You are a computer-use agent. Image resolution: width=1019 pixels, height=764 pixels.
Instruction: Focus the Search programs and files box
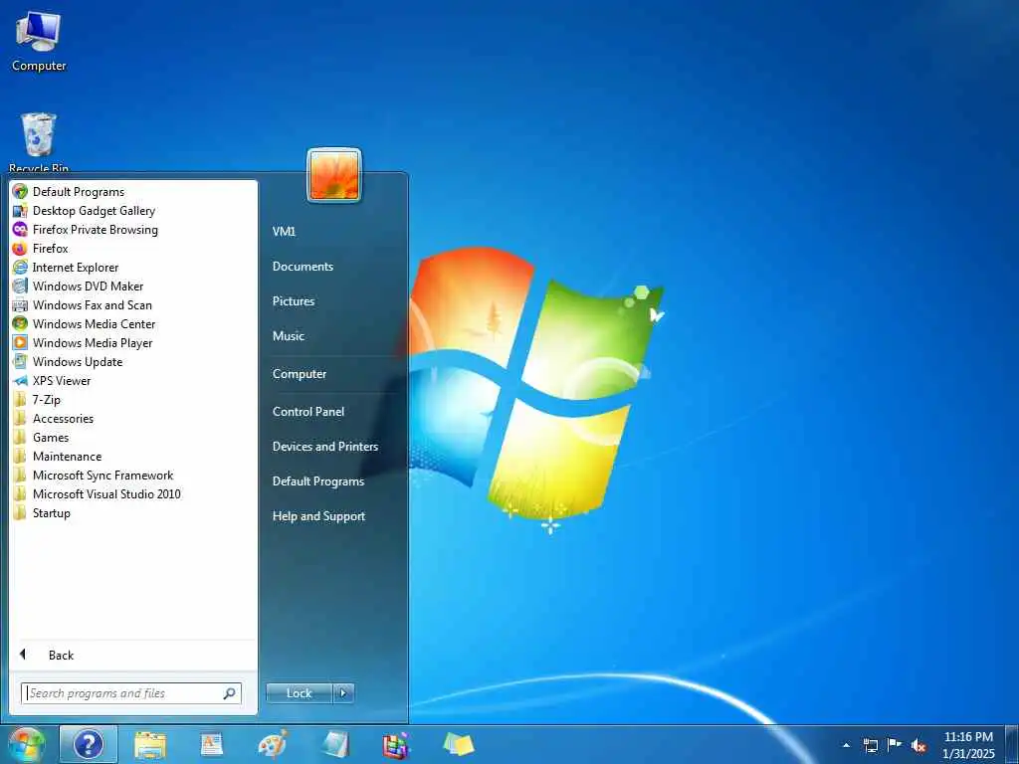[x=130, y=693]
